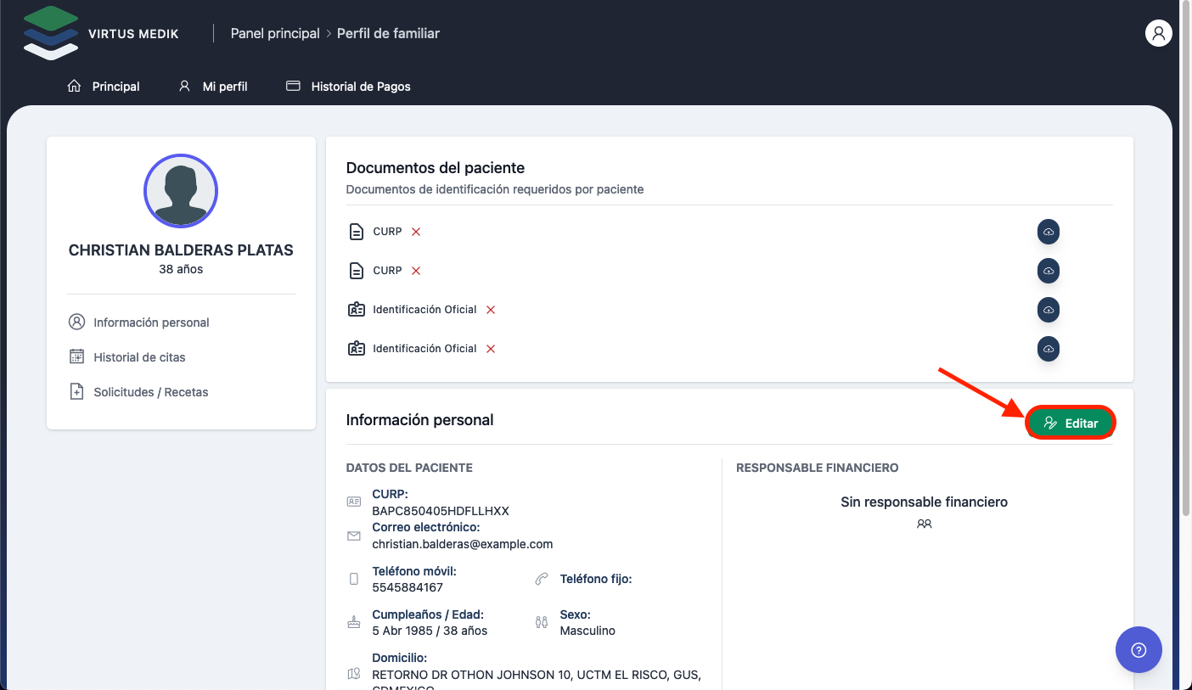Open Mi perfil menu item

tap(213, 87)
